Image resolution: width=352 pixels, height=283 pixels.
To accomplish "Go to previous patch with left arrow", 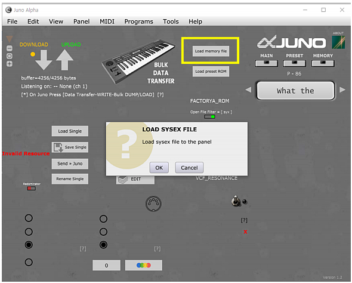I will [x=248, y=90].
